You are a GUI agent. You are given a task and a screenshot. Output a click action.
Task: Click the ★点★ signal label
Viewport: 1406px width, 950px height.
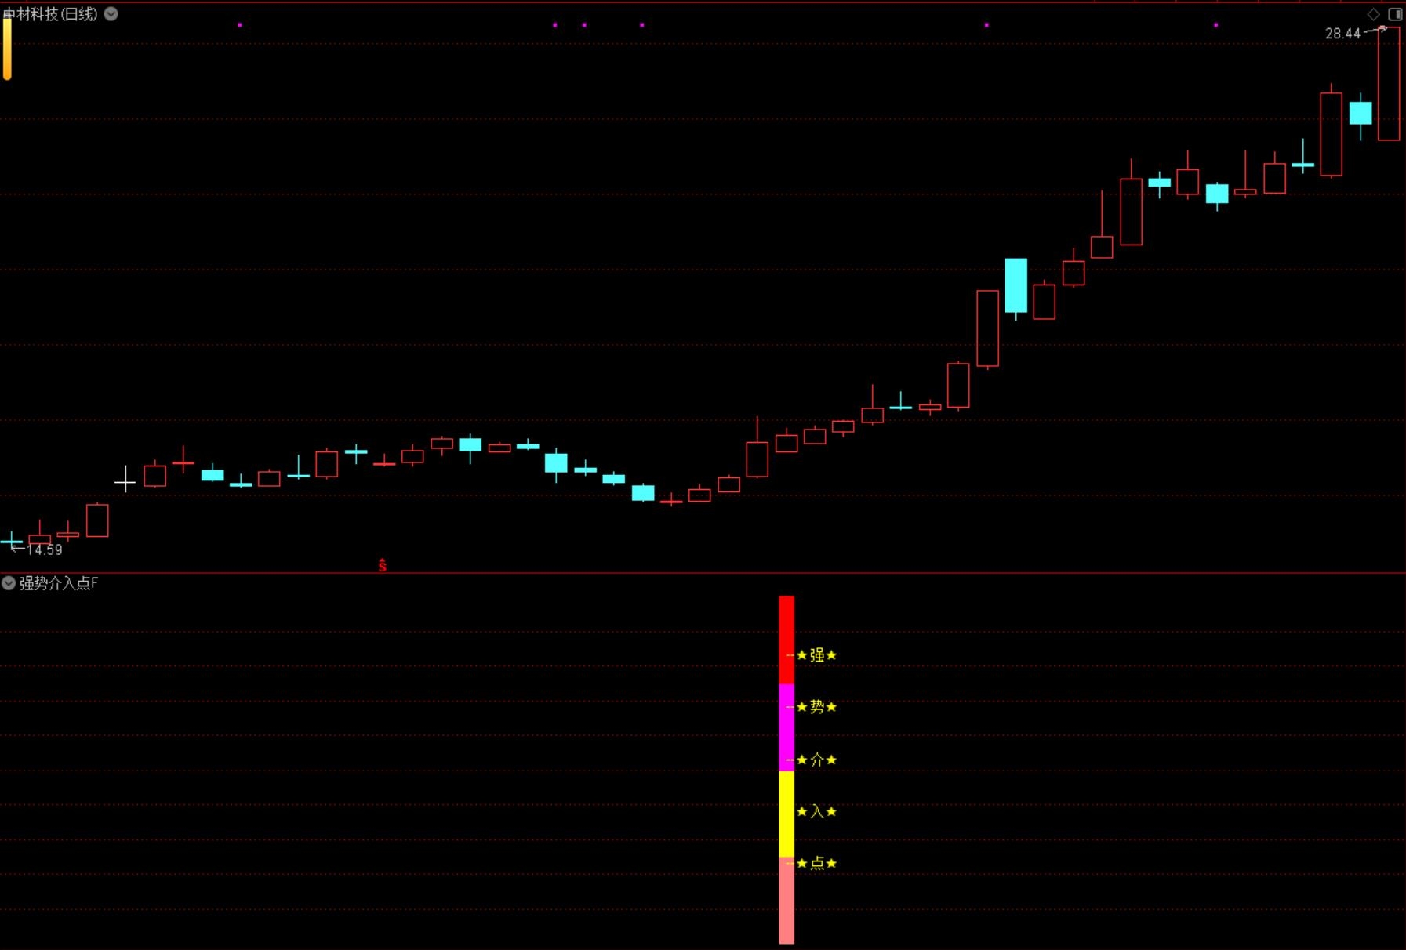tap(817, 863)
